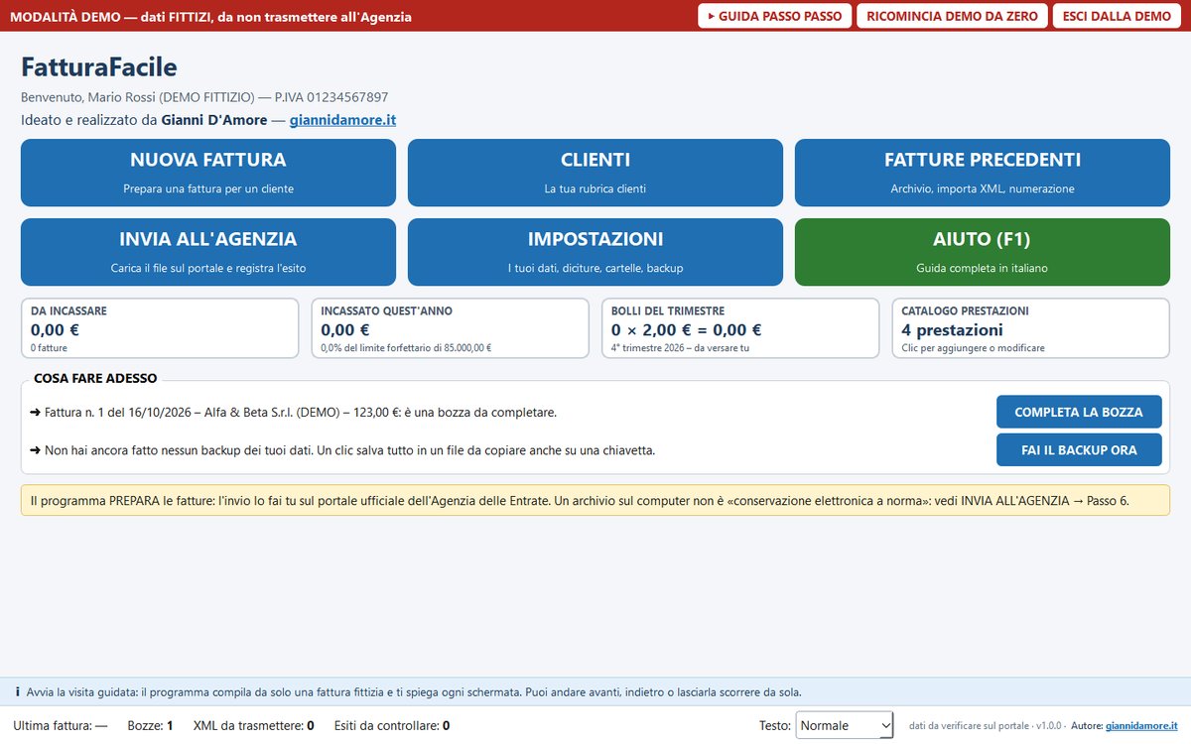This screenshot has height=744, width=1191.
Task: Click the 'Non hai ancora fatto nessun backup' line
Action: [343, 449]
